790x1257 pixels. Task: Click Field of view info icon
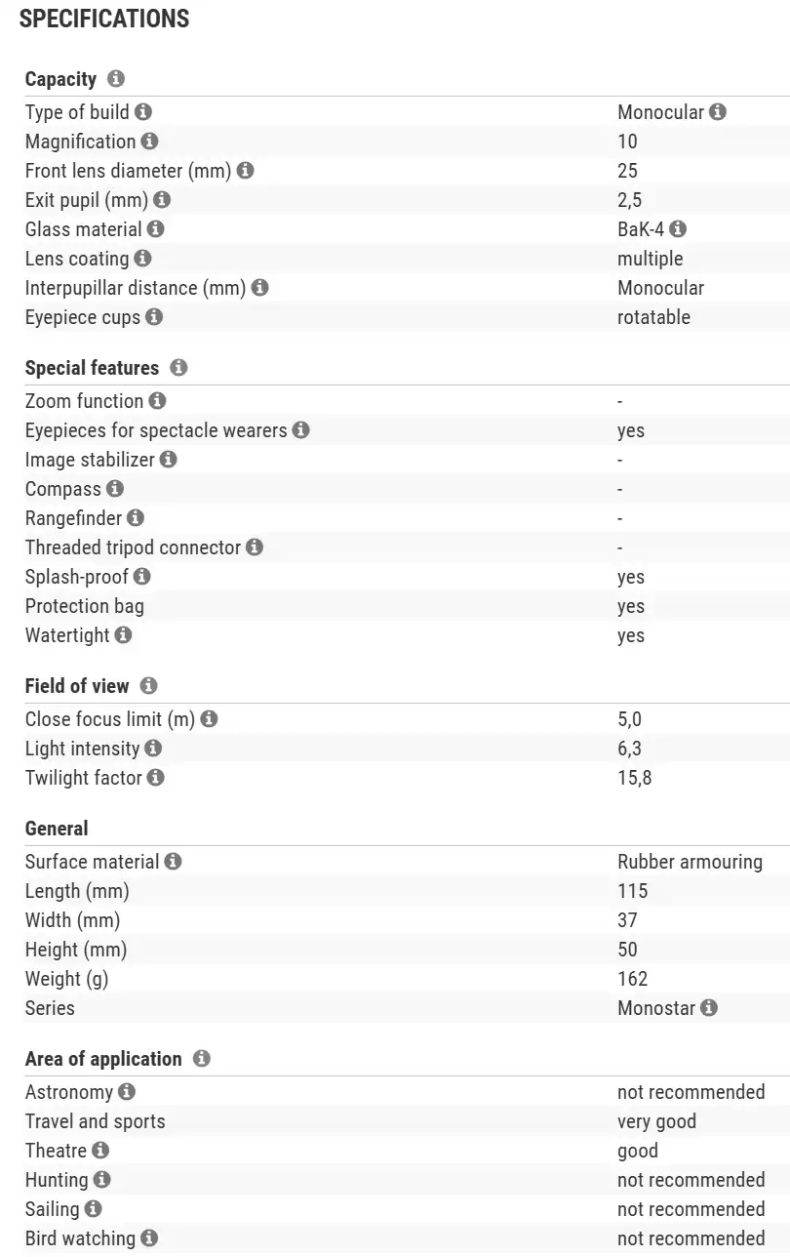pyautogui.click(x=148, y=686)
